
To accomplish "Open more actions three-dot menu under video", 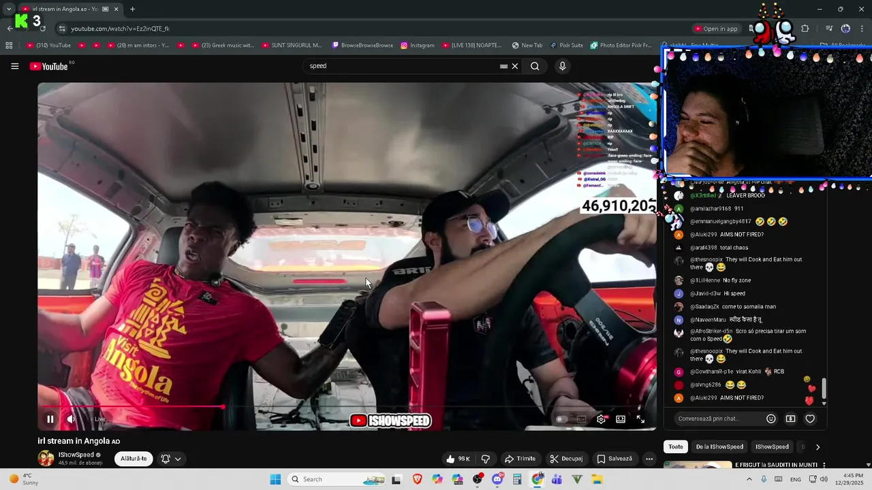I will [649, 459].
